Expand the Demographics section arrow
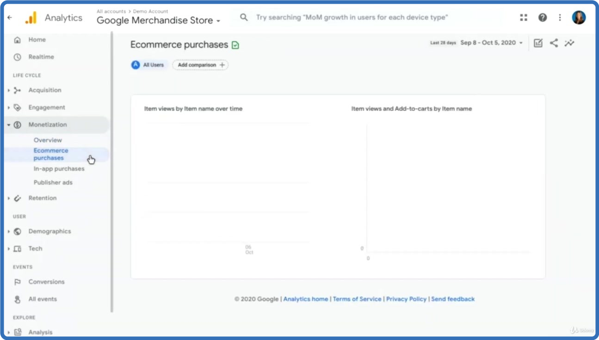 (x=9, y=231)
